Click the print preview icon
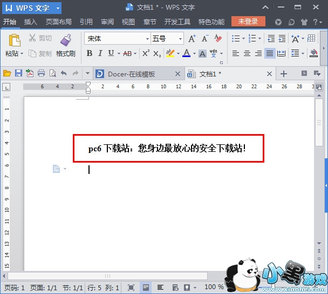This screenshot has width=328, height=294. (52, 74)
